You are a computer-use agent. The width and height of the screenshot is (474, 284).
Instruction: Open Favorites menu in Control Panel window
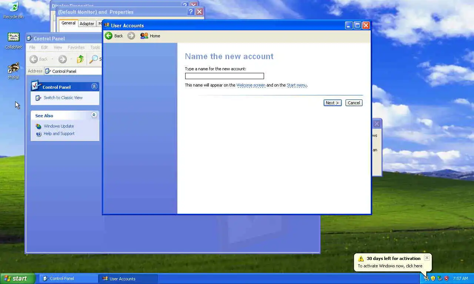pos(76,47)
